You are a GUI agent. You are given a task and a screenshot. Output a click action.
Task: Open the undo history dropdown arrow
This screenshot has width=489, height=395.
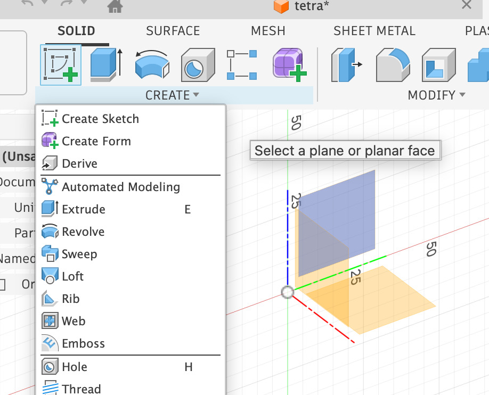click(x=45, y=3)
